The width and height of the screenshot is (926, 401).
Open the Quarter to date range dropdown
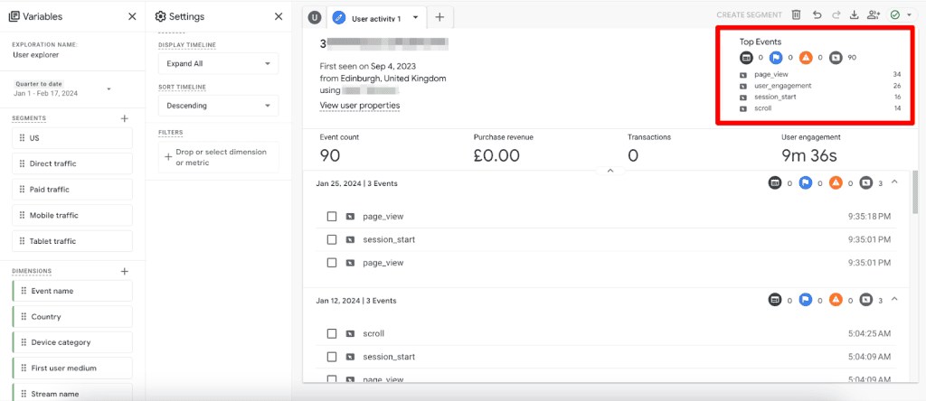pos(61,89)
